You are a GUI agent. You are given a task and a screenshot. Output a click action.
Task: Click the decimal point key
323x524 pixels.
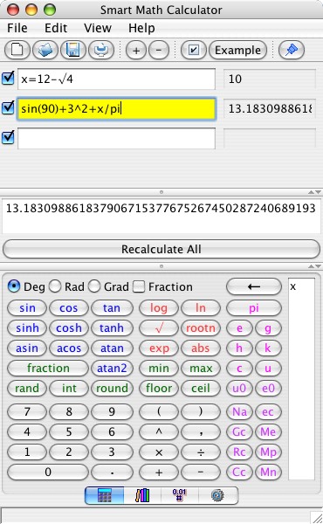(x=112, y=472)
